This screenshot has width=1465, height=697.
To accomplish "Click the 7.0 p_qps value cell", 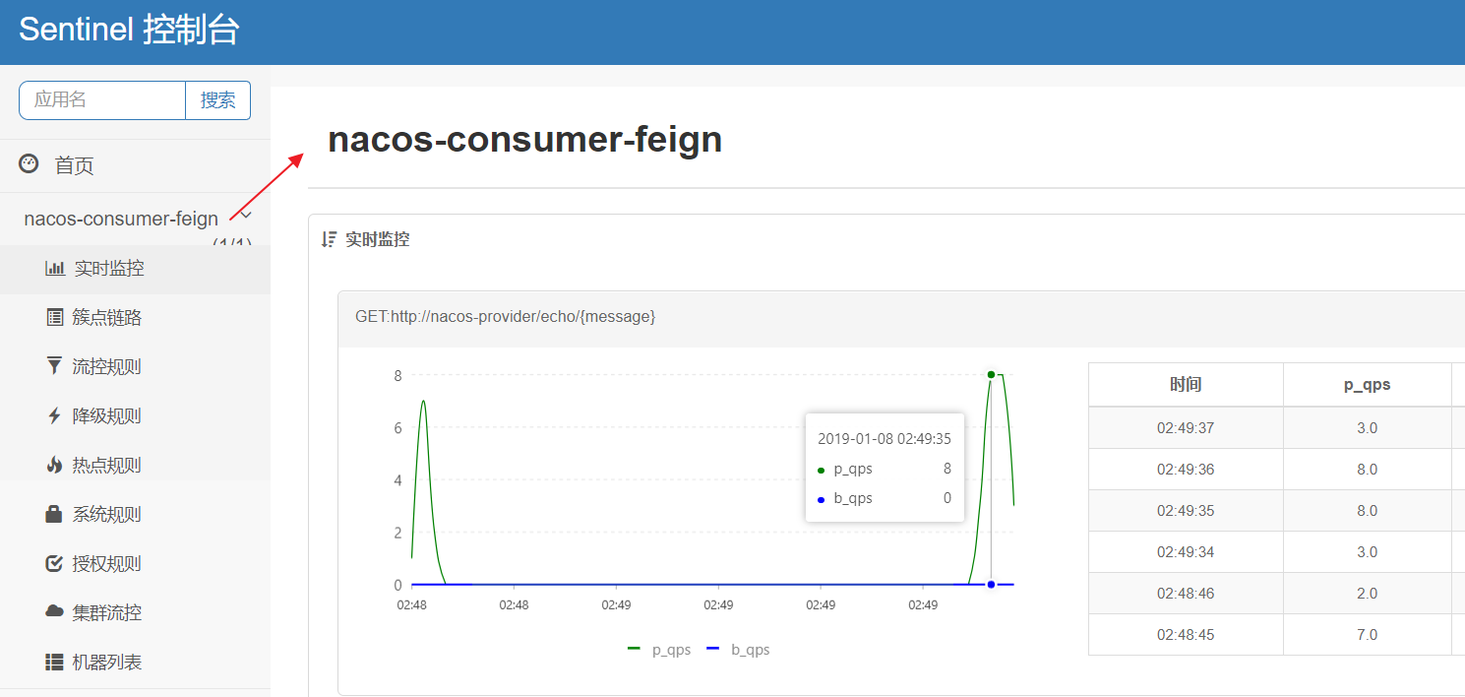I will click(1368, 634).
